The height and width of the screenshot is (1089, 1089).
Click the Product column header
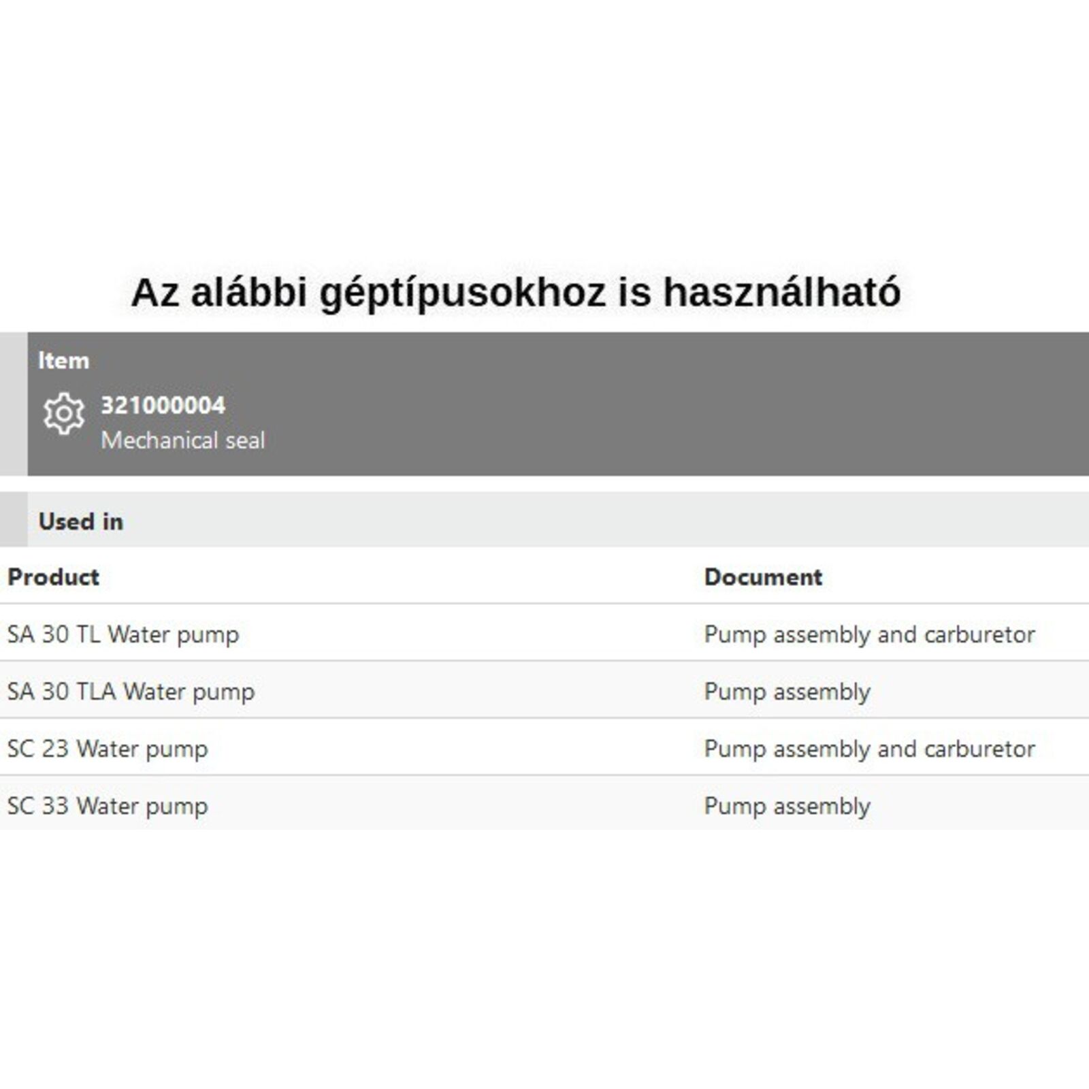click(53, 577)
